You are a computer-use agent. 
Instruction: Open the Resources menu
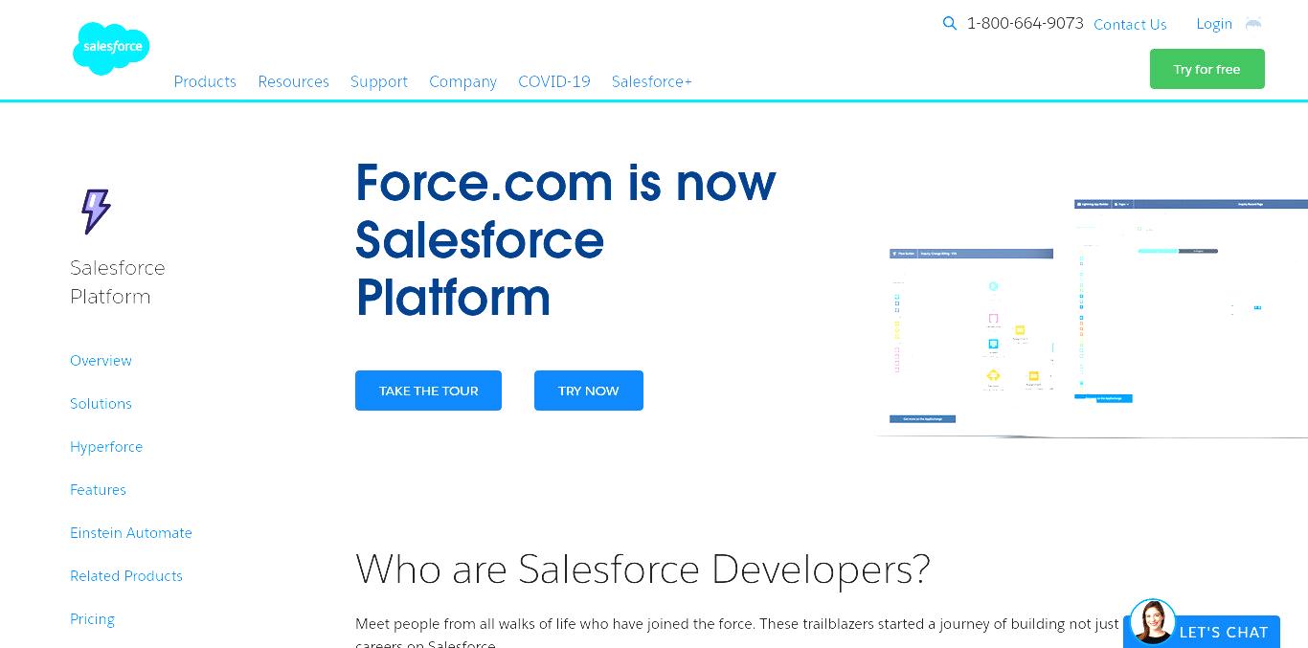293,81
